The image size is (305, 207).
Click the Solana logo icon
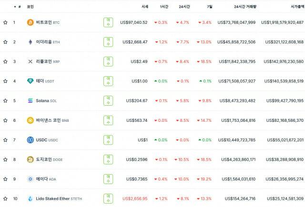[x=30, y=101]
